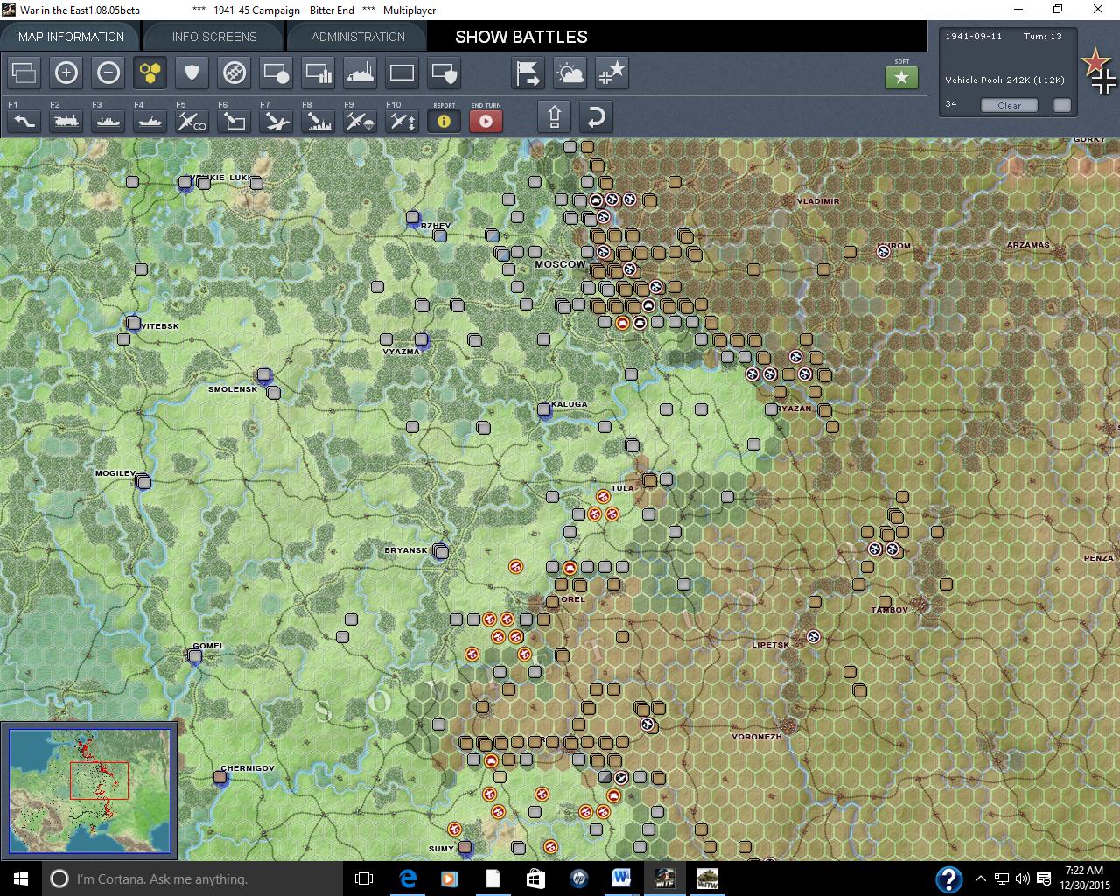Click the green Soft star button
The height and width of the screenshot is (896, 1120).
[902, 77]
